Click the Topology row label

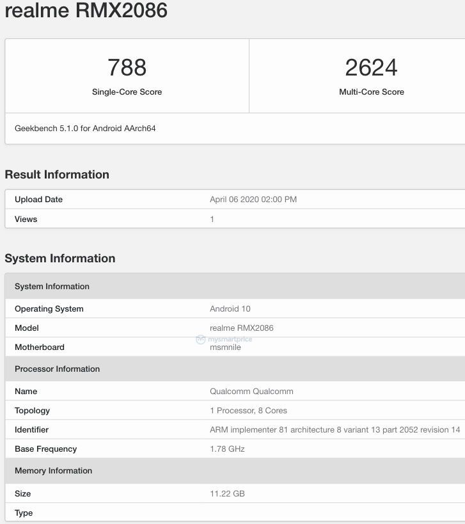(33, 411)
